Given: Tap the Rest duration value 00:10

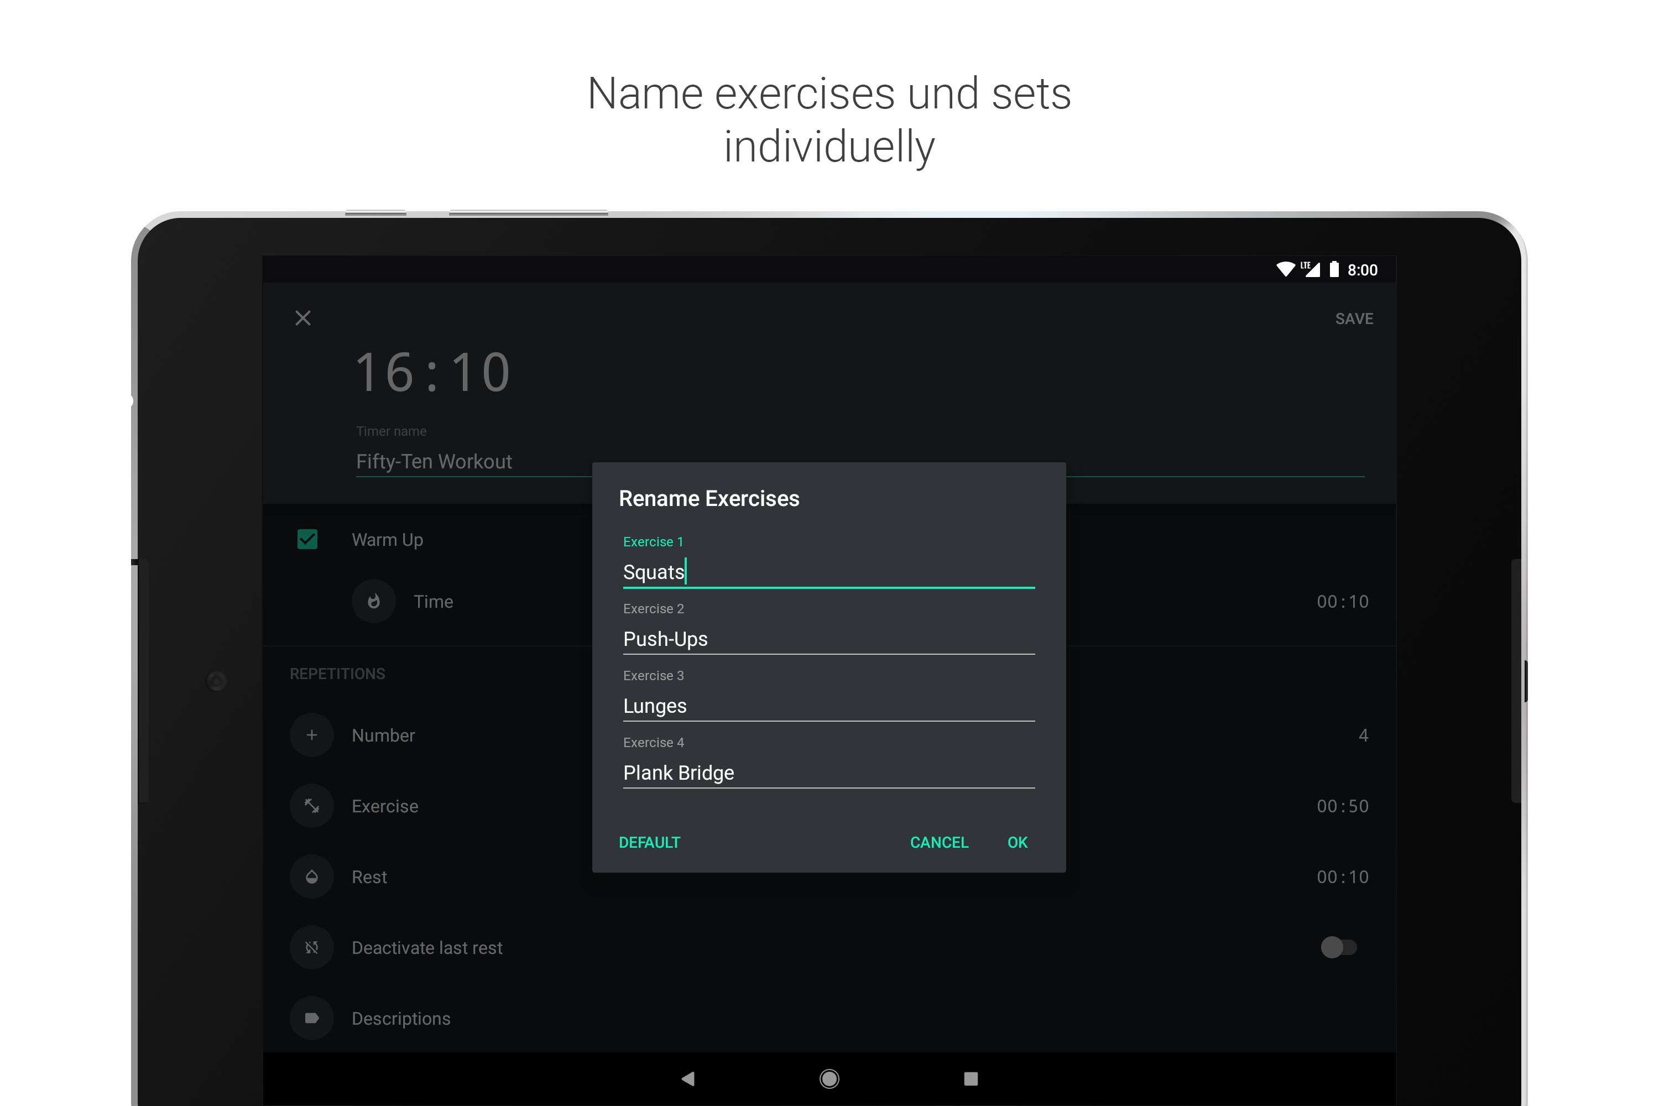Looking at the screenshot, I should click(x=1342, y=877).
